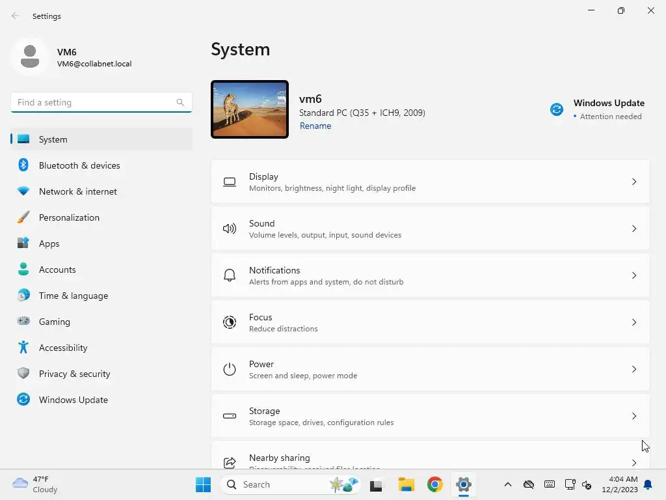Click the Time & language globe icon

(x=23, y=295)
